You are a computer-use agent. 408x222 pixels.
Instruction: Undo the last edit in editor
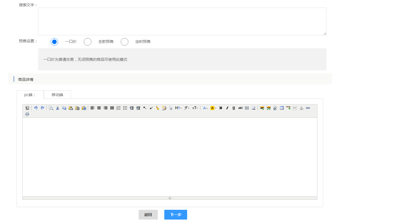[x=36, y=108]
